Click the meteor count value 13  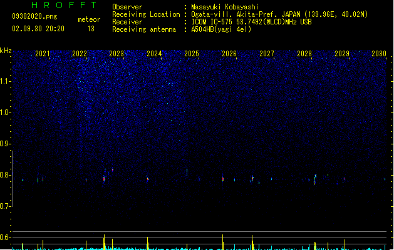[91, 29]
